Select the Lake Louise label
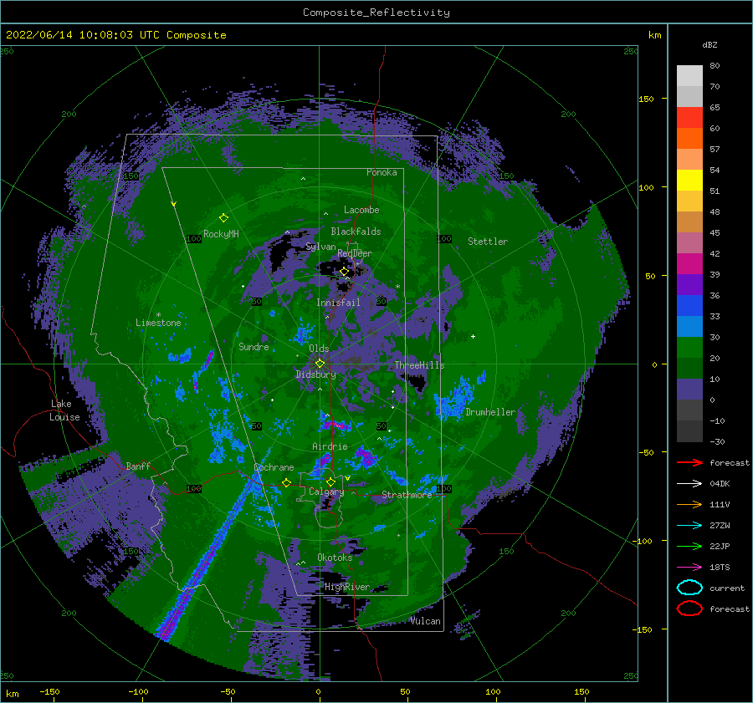Screen dimensions: 753x703 click(x=64, y=410)
